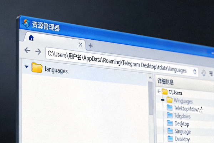Click the 详细信息 panel header

coord(165,82)
